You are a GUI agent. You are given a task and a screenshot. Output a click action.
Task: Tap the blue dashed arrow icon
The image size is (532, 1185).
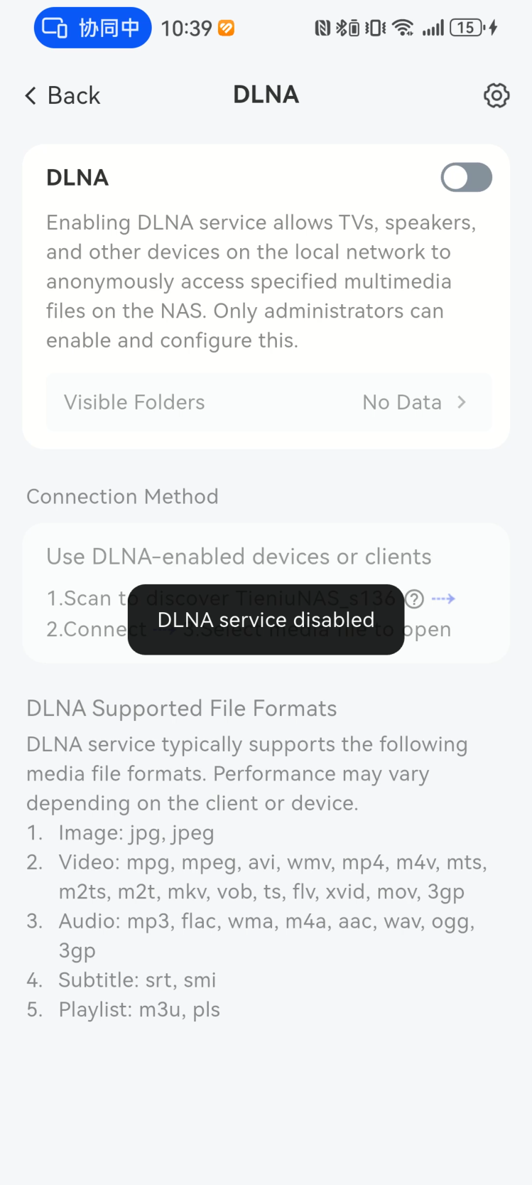click(443, 599)
